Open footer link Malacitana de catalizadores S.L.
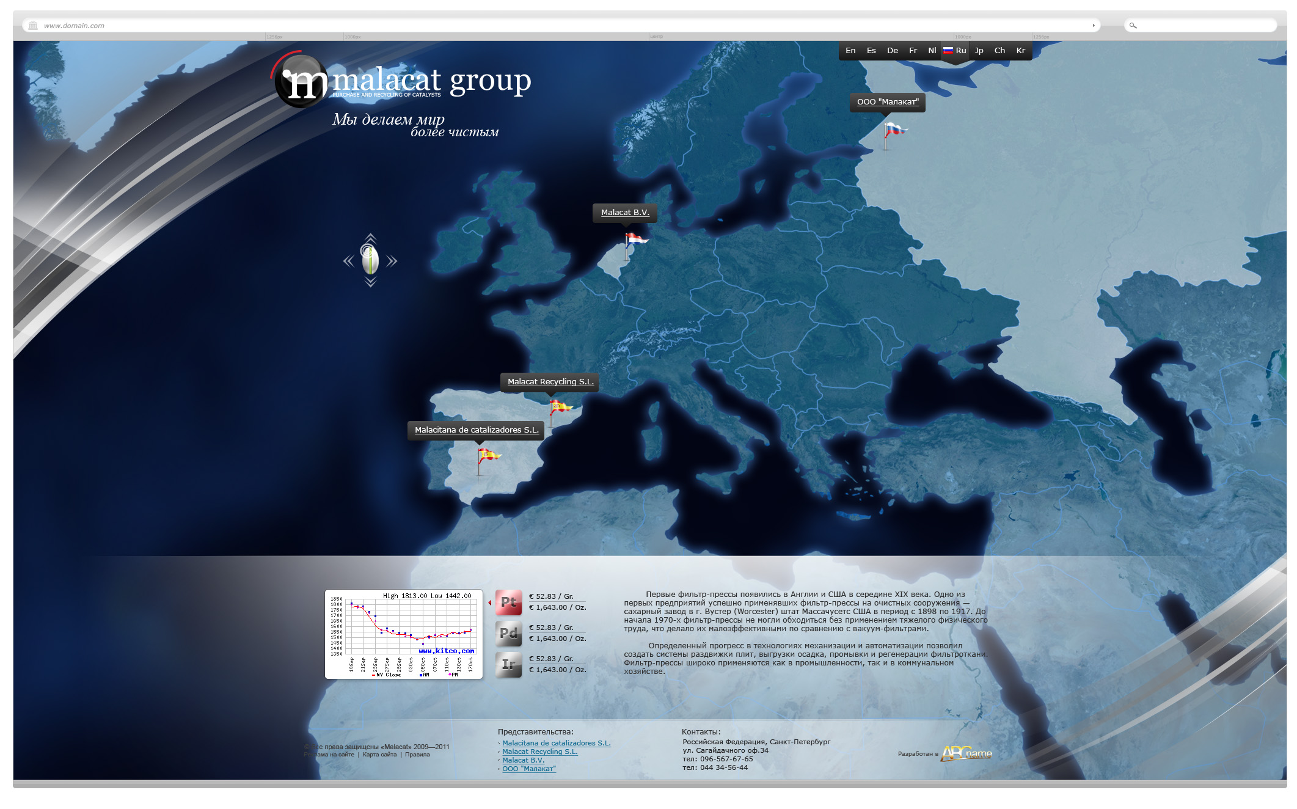The width and height of the screenshot is (1297, 809). 556,743
